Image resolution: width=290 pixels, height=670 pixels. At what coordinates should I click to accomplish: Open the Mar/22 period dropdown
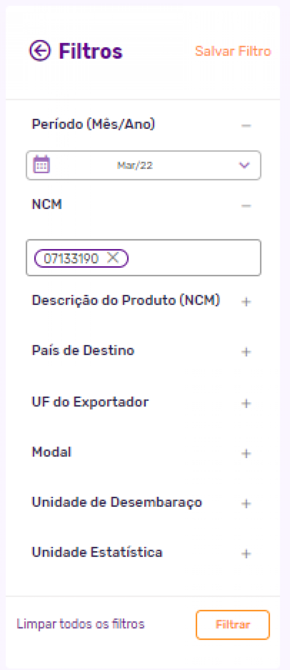[244, 165]
